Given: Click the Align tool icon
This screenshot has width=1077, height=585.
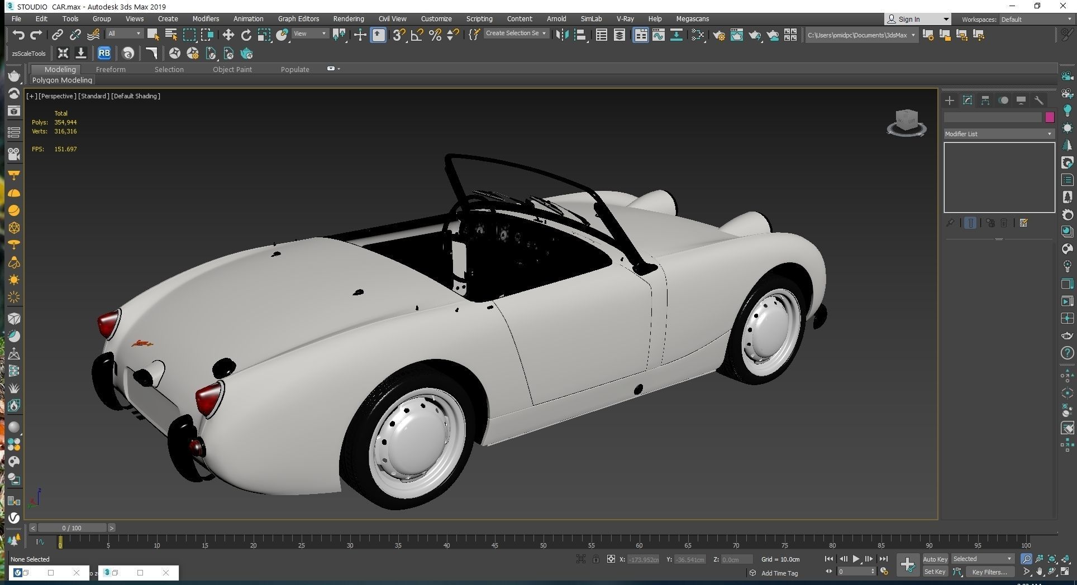Looking at the screenshot, I should pos(580,35).
